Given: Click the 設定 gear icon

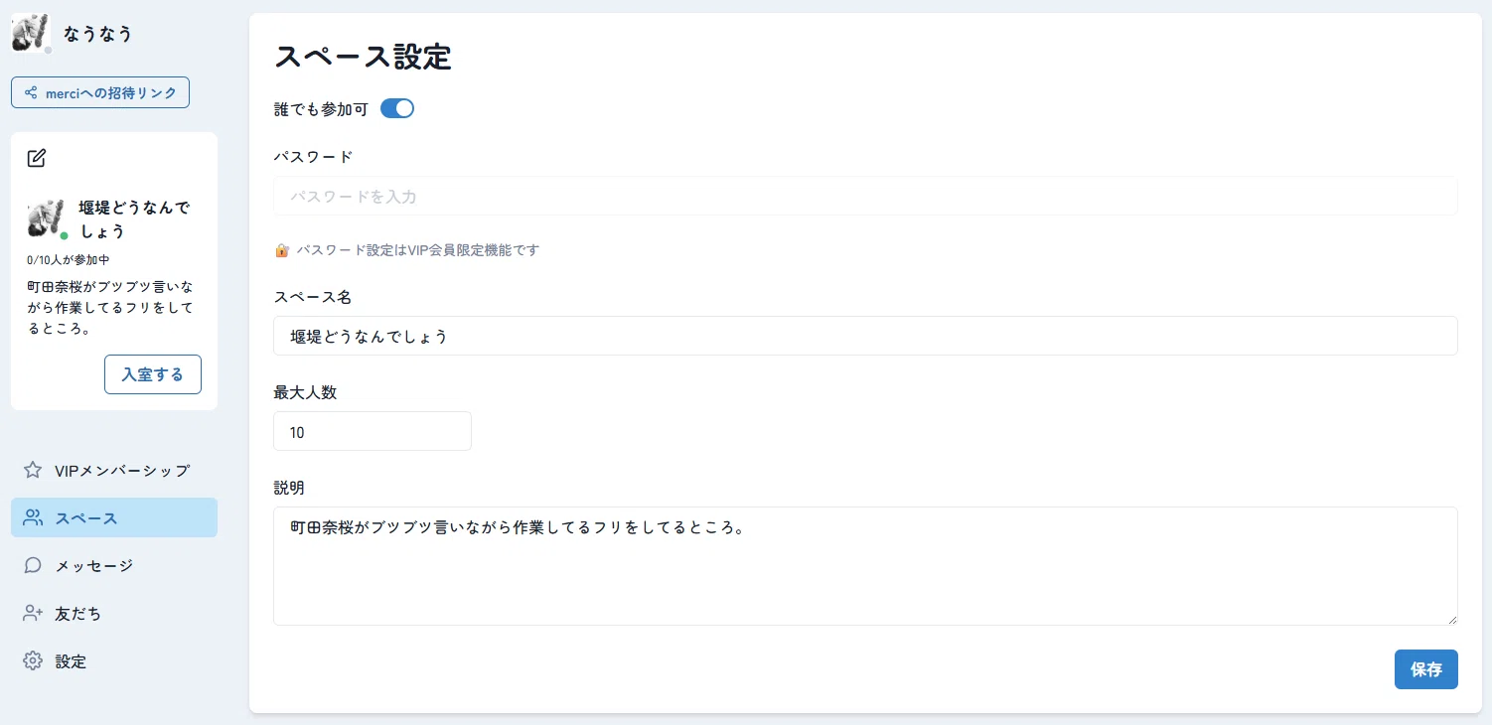Looking at the screenshot, I should (33, 660).
